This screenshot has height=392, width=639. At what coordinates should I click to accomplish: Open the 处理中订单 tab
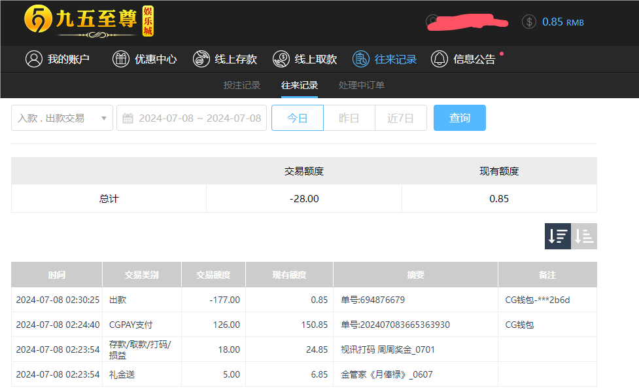(x=362, y=84)
